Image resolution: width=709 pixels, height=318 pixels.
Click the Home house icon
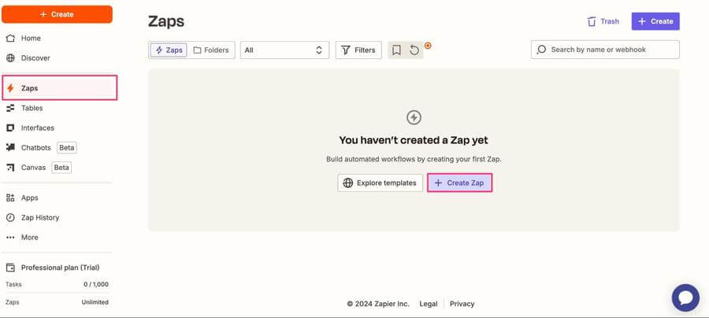point(10,39)
